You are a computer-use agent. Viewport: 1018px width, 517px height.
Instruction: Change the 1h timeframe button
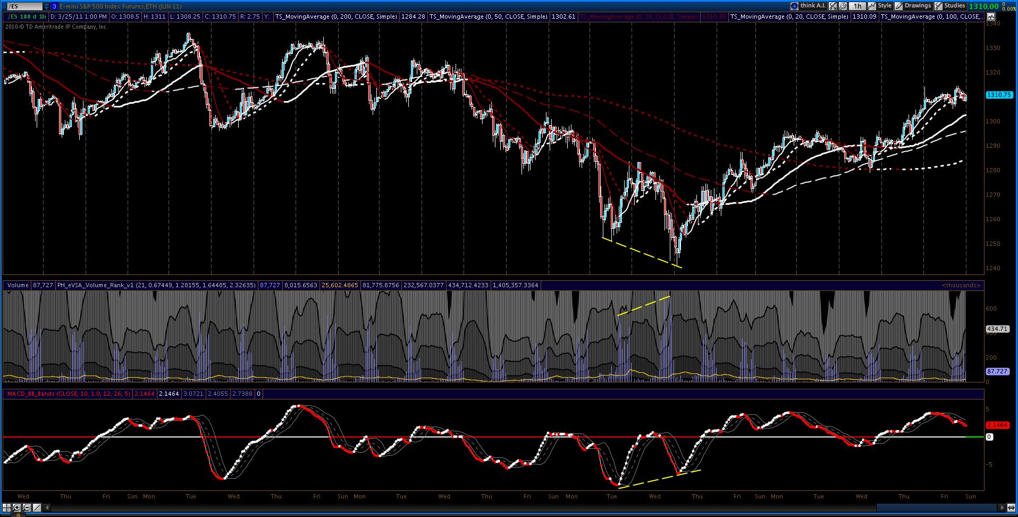click(x=857, y=6)
